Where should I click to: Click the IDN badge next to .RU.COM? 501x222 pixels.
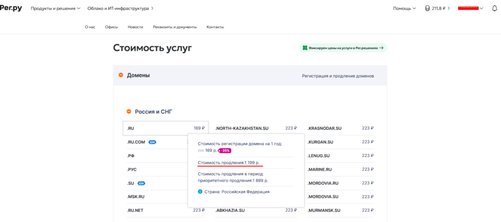pyautogui.click(x=153, y=142)
